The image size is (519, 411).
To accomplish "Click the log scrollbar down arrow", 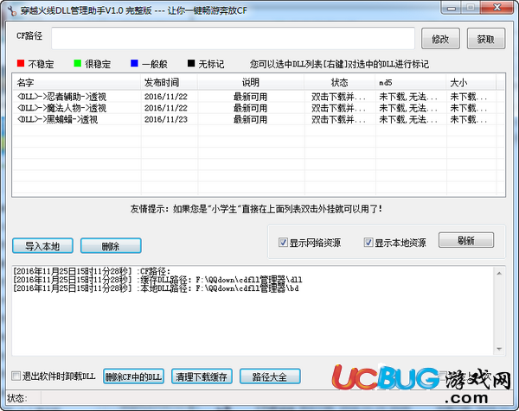I will click(499, 349).
